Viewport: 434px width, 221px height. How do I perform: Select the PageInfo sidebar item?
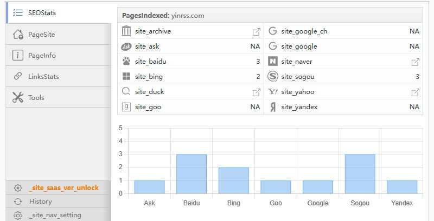point(42,55)
